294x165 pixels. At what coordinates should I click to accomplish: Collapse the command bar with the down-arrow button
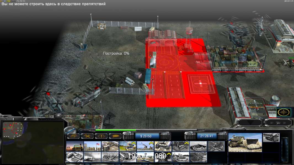pos(250,123)
